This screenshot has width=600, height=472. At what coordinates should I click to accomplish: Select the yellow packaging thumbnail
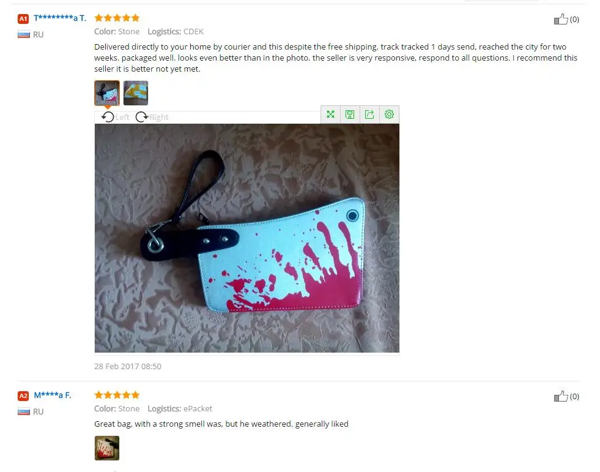point(136,92)
